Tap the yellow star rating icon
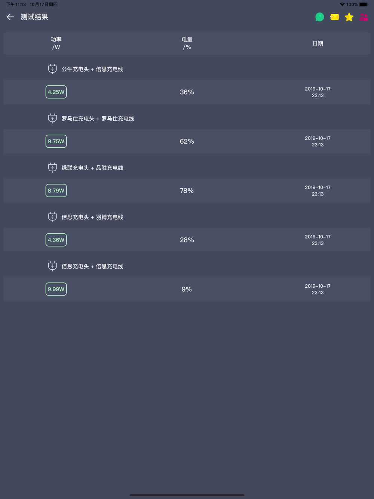This screenshot has width=374, height=499. [x=349, y=17]
